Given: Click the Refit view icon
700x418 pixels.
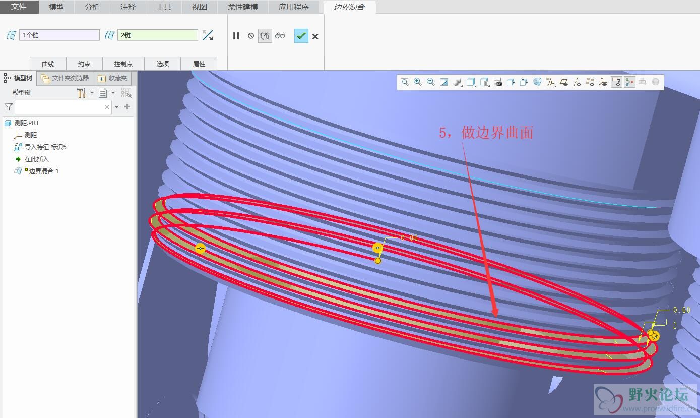Looking at the screenshot, I should point(405,82).
